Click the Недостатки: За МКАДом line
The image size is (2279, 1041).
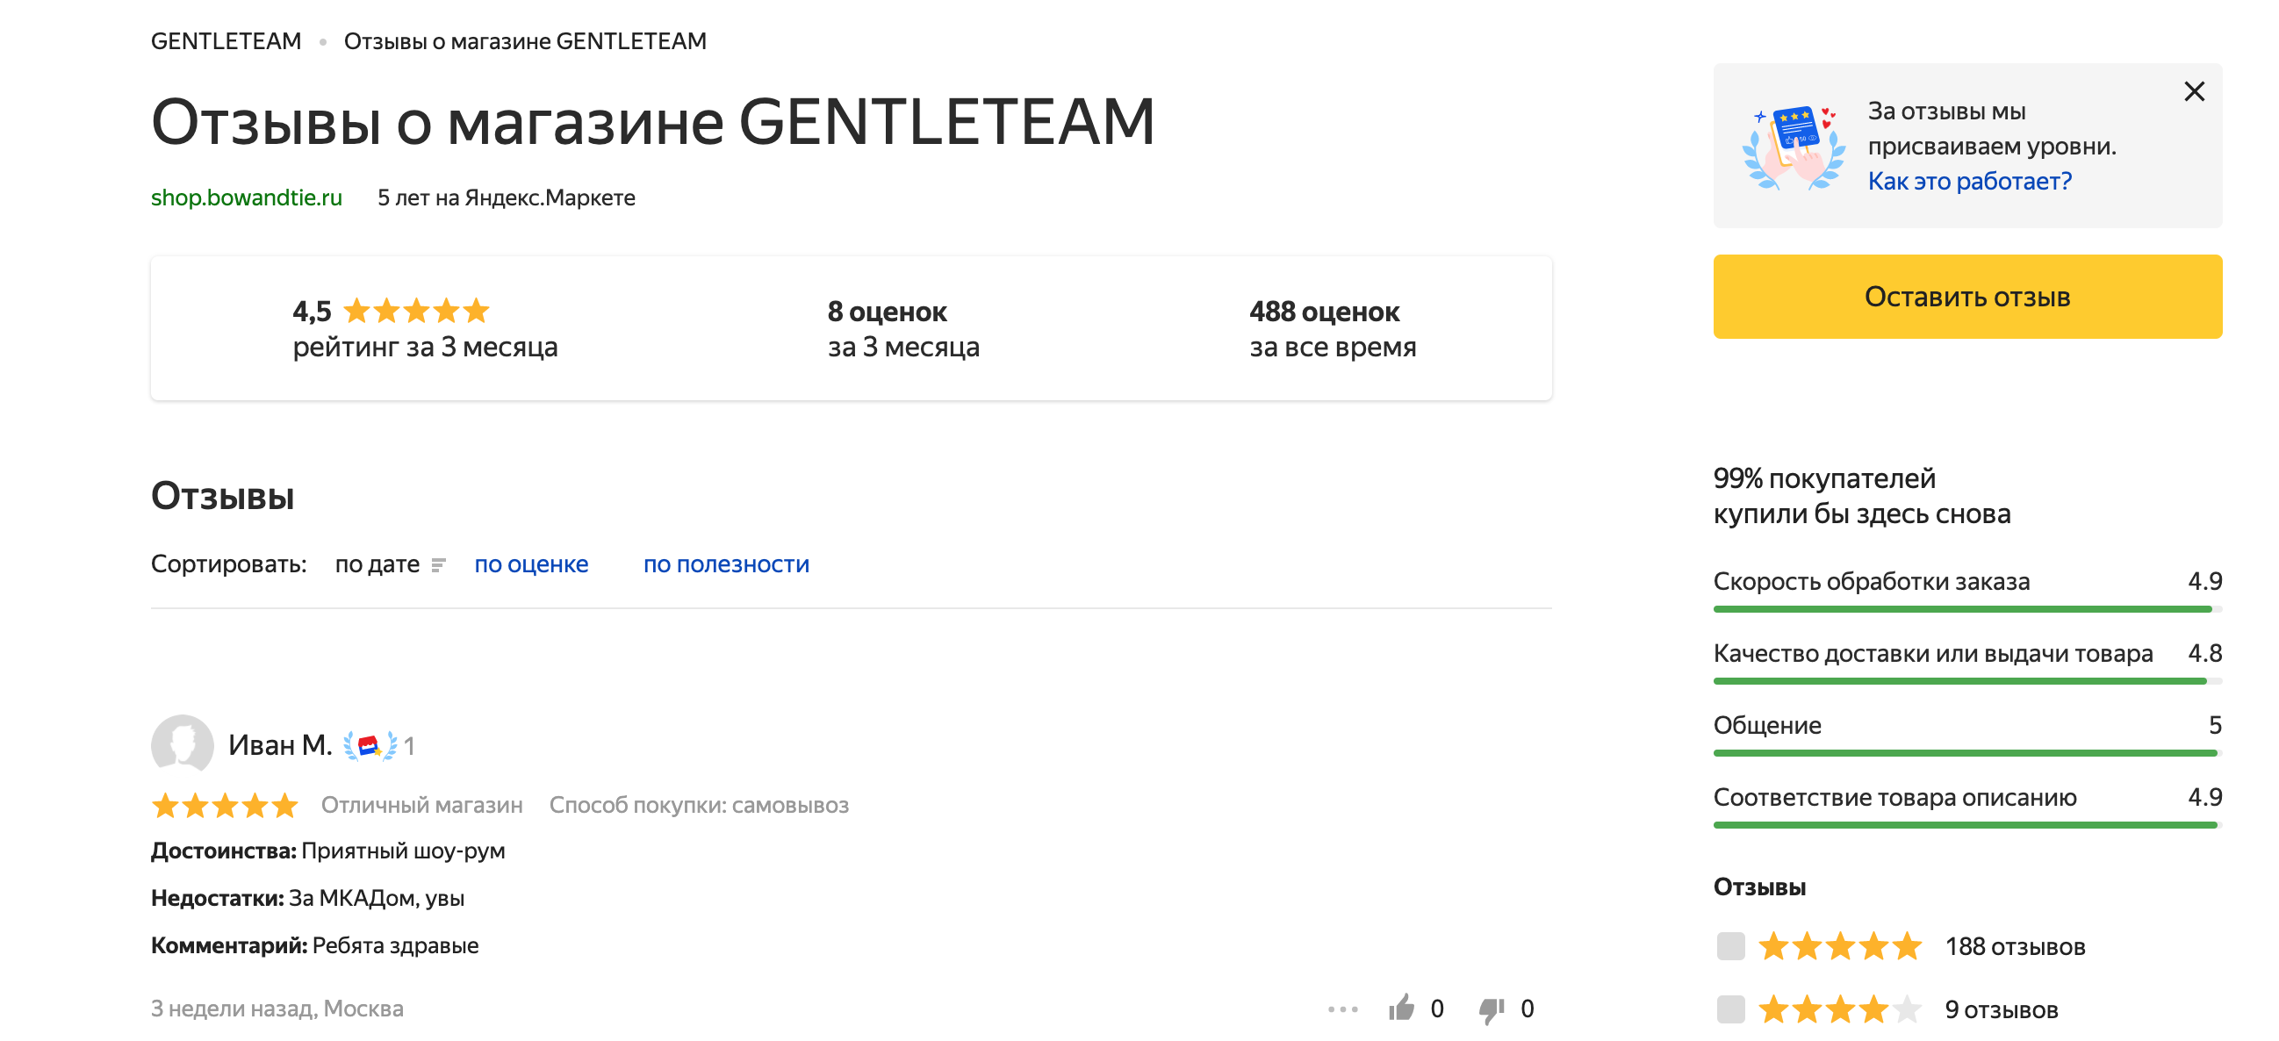(x=308, y=898)
